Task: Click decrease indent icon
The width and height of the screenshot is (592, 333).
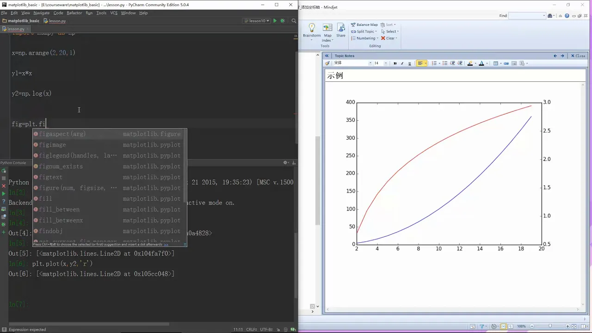Action: pos(453,63)
